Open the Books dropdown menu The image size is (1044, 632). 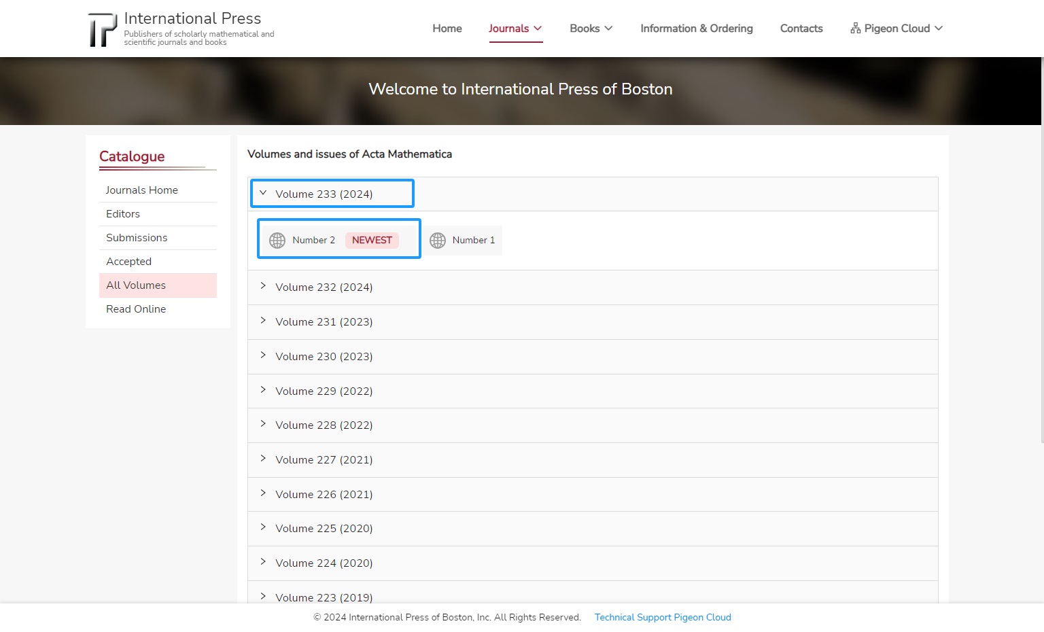pos(591,28)
